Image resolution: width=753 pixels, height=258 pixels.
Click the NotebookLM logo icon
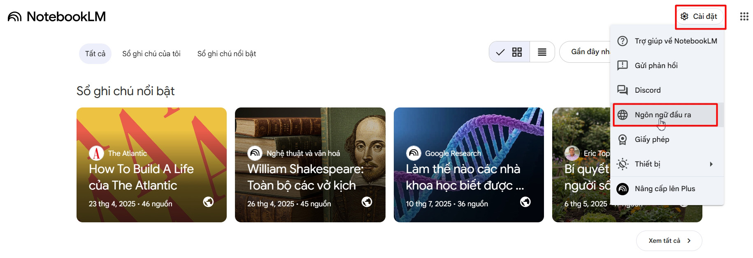15,17
